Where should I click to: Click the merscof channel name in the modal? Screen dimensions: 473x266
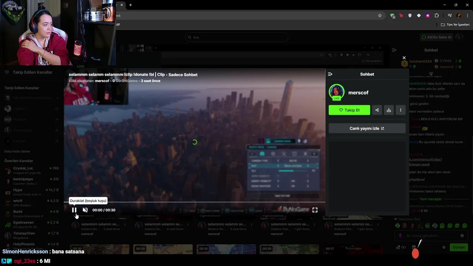358,93
